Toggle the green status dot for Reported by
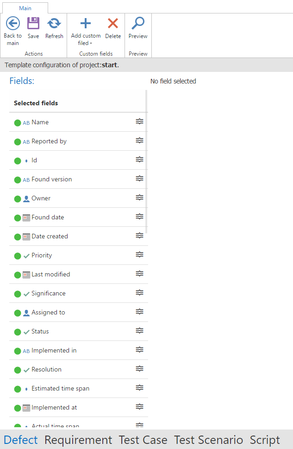Viewport: 293px width, 449px height. (18, 142)
